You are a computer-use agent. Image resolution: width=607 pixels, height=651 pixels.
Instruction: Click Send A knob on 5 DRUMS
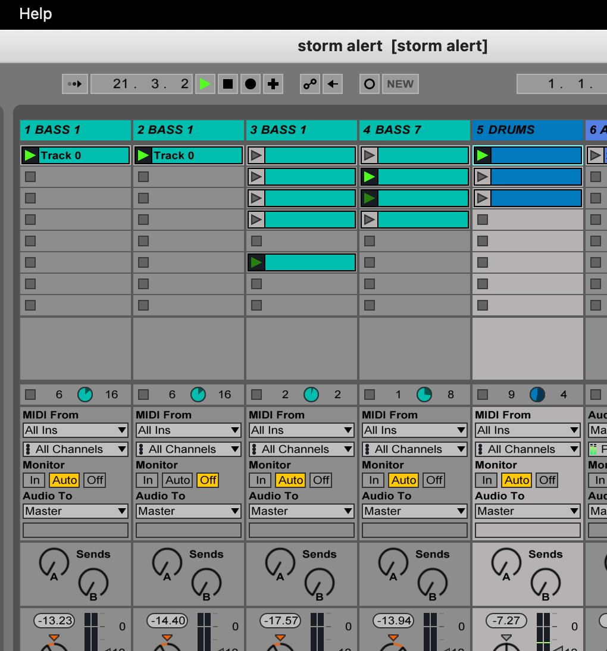tap(506, 563)
